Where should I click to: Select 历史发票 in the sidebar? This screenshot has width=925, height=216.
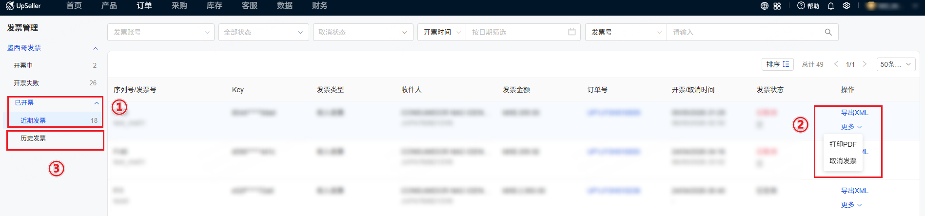(54, 138)
